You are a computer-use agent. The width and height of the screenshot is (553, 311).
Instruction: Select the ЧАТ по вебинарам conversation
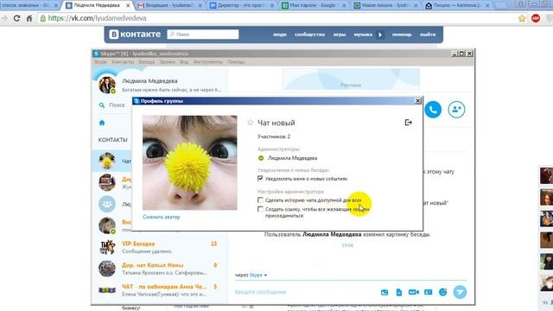point(159,290)
